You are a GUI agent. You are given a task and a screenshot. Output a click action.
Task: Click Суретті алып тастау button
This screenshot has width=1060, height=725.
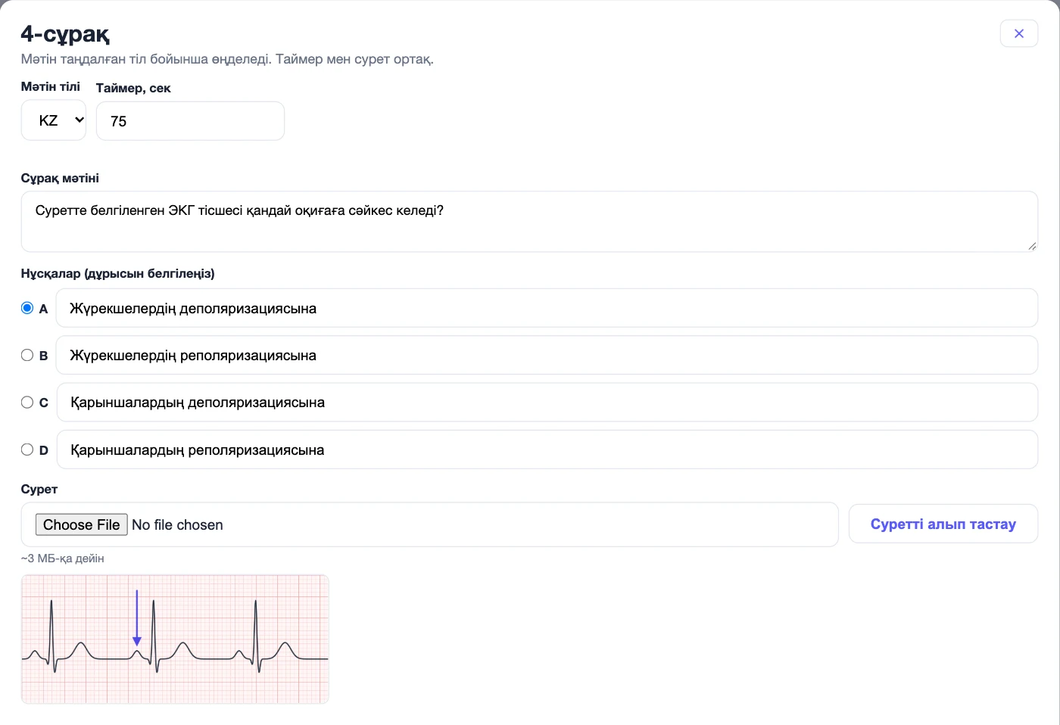pos(943,524)
